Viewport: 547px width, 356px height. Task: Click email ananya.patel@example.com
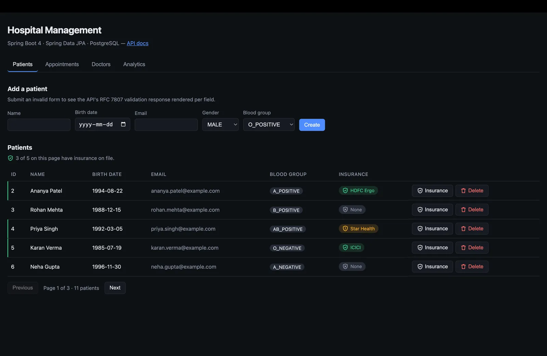(185, 191)
